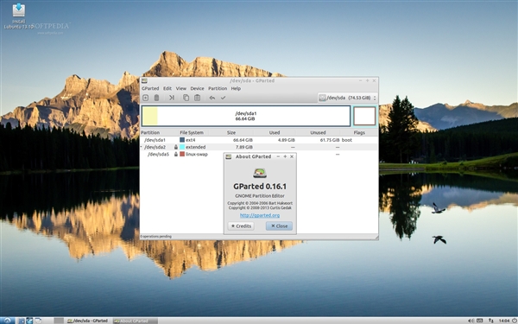
Task: Click the keyboard layout tray indicator
Action: pyautogui.click(x=480, y=321)
